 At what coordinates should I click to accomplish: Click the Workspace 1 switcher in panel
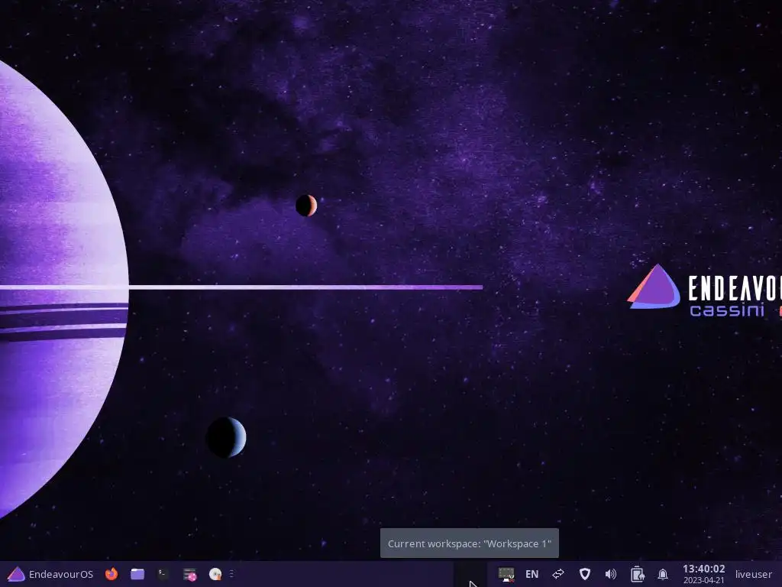(x=470, y=574)
